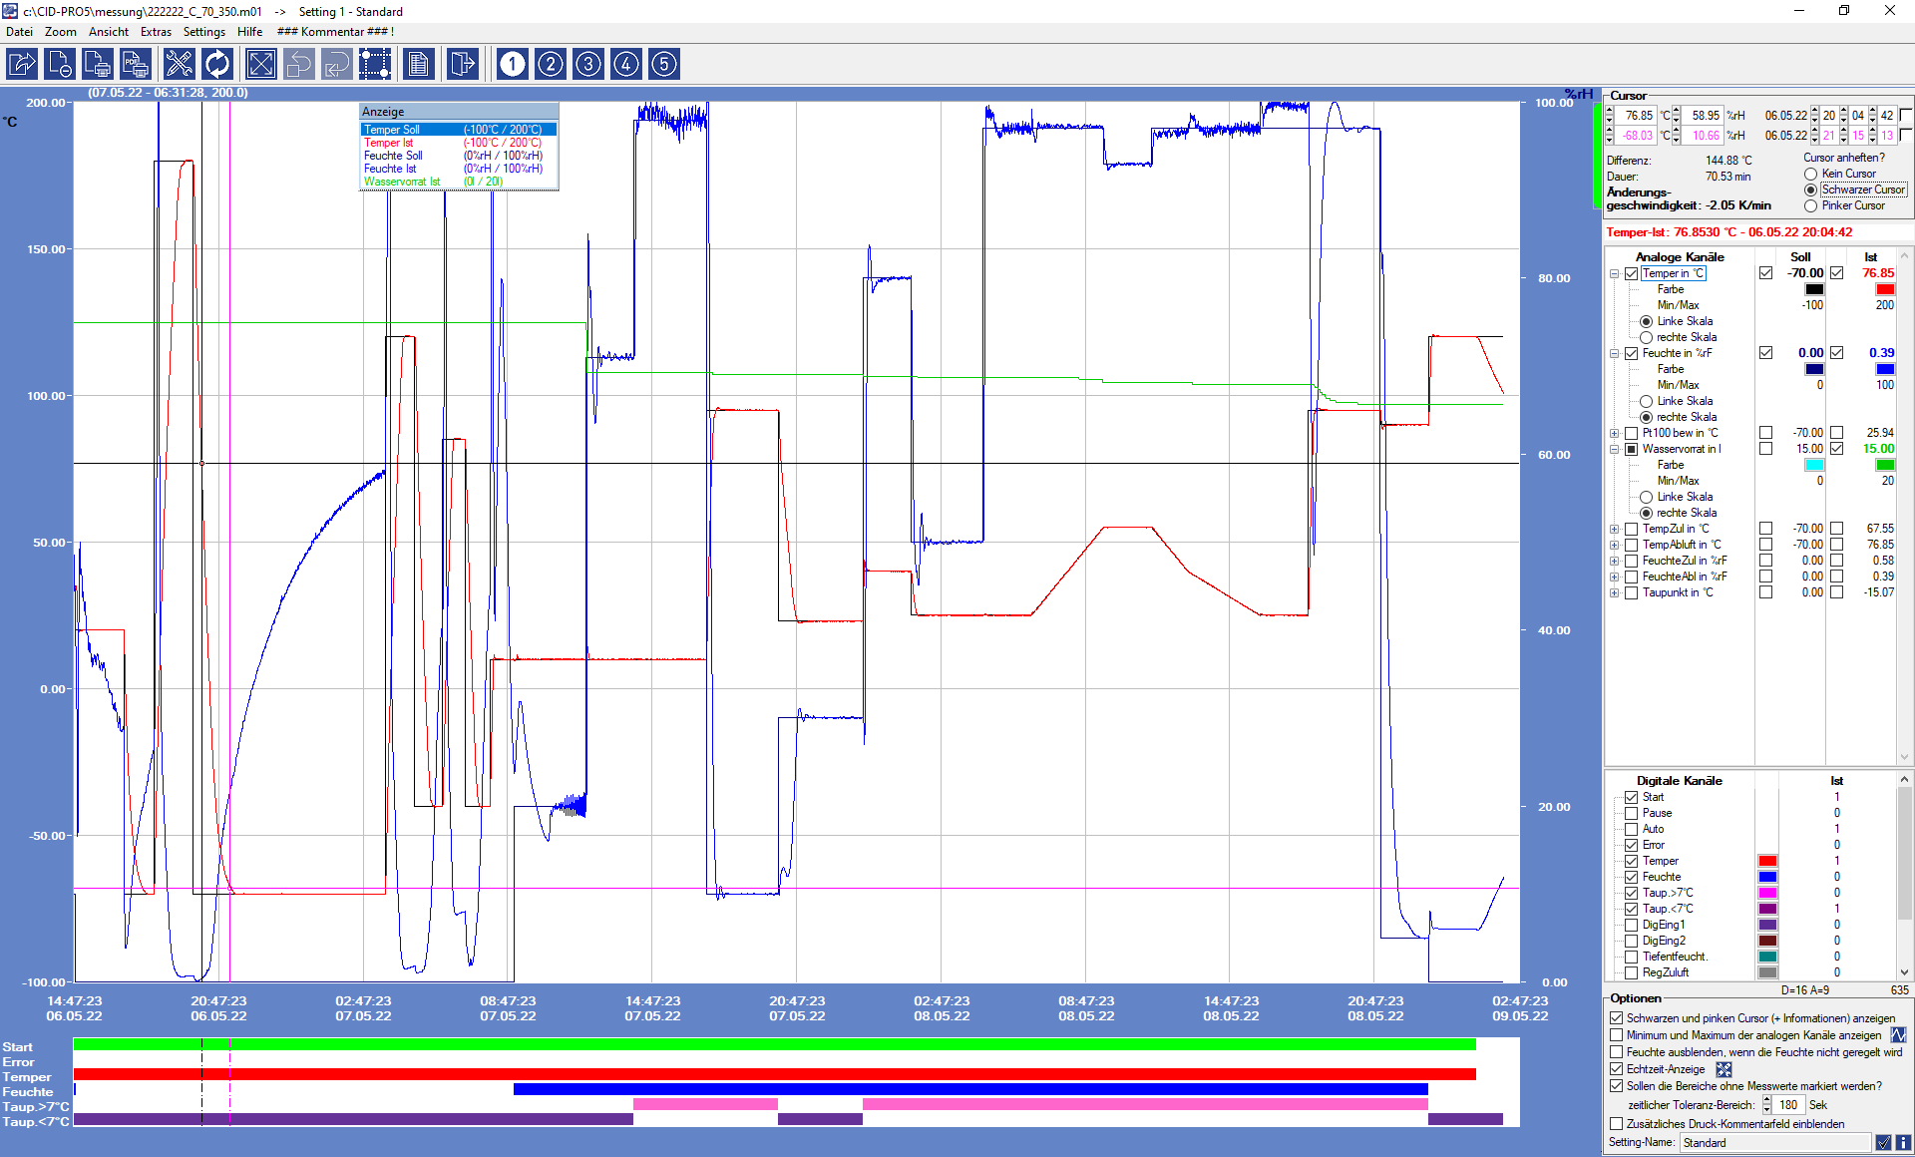1915x1157 pixels.
Task: Activate setting preset number 2
Action: pos(551,65)
